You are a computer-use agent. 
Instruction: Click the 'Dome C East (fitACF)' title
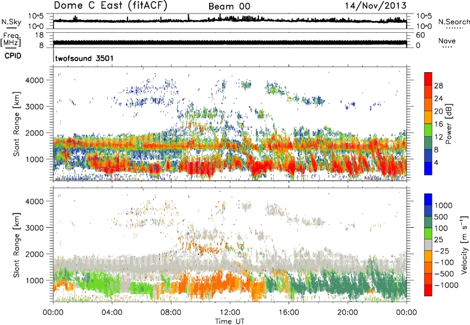[x=110, y=5]
